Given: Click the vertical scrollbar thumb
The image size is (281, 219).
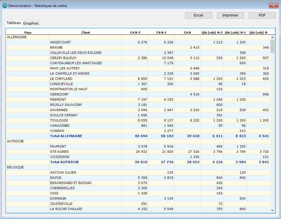Looking at the screenshot, I should tap(272, 46).
